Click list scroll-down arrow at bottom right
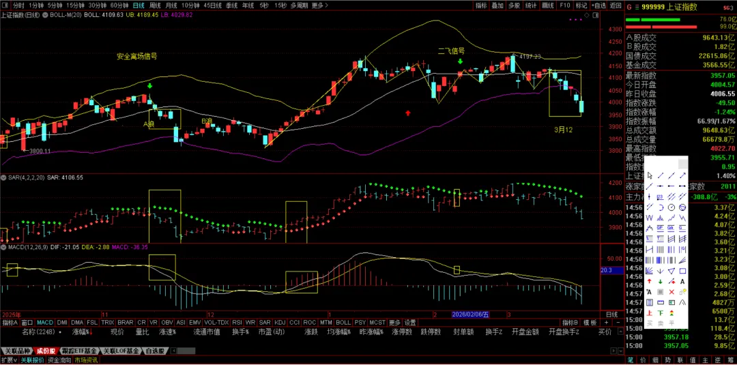Image resolution: width=737 pixels, height=365 pixels. 620,351
